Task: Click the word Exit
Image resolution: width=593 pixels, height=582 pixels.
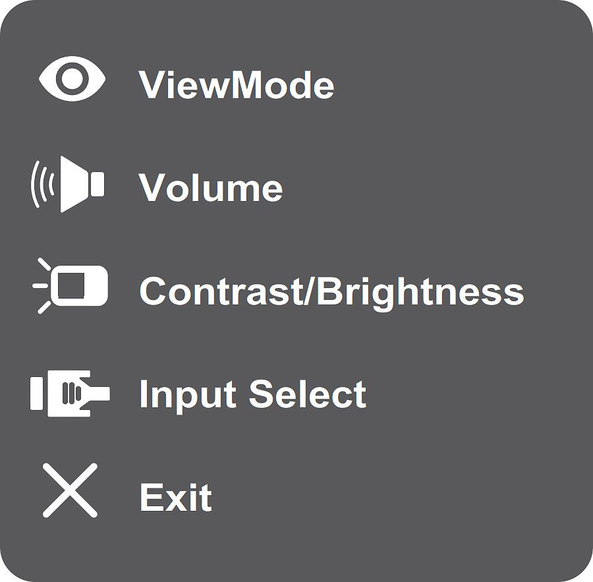Action: 175,498
